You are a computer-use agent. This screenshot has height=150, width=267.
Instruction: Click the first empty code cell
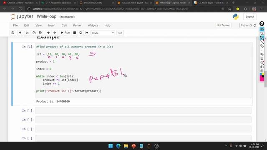point(143,111)
